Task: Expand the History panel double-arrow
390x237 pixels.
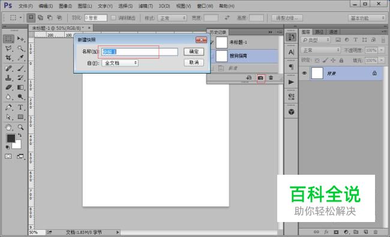Action: (x=271, y=32)
